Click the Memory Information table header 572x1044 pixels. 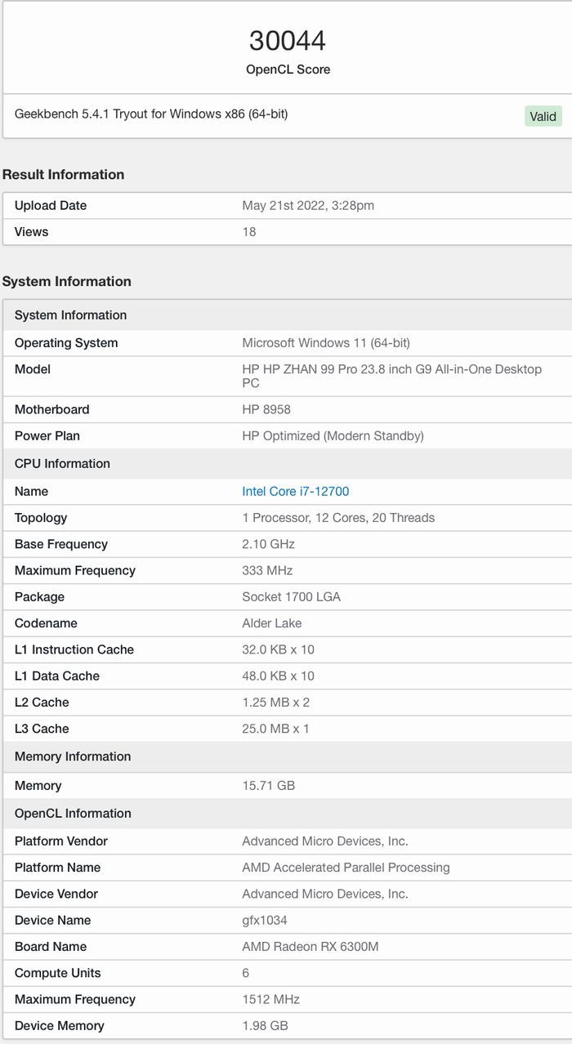point(73,756)
